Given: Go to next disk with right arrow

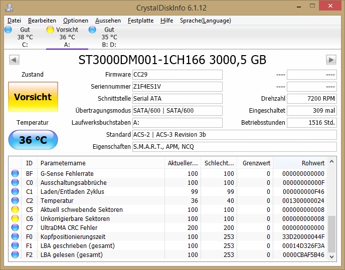Looking at the screenshot, I should [331, 60].
